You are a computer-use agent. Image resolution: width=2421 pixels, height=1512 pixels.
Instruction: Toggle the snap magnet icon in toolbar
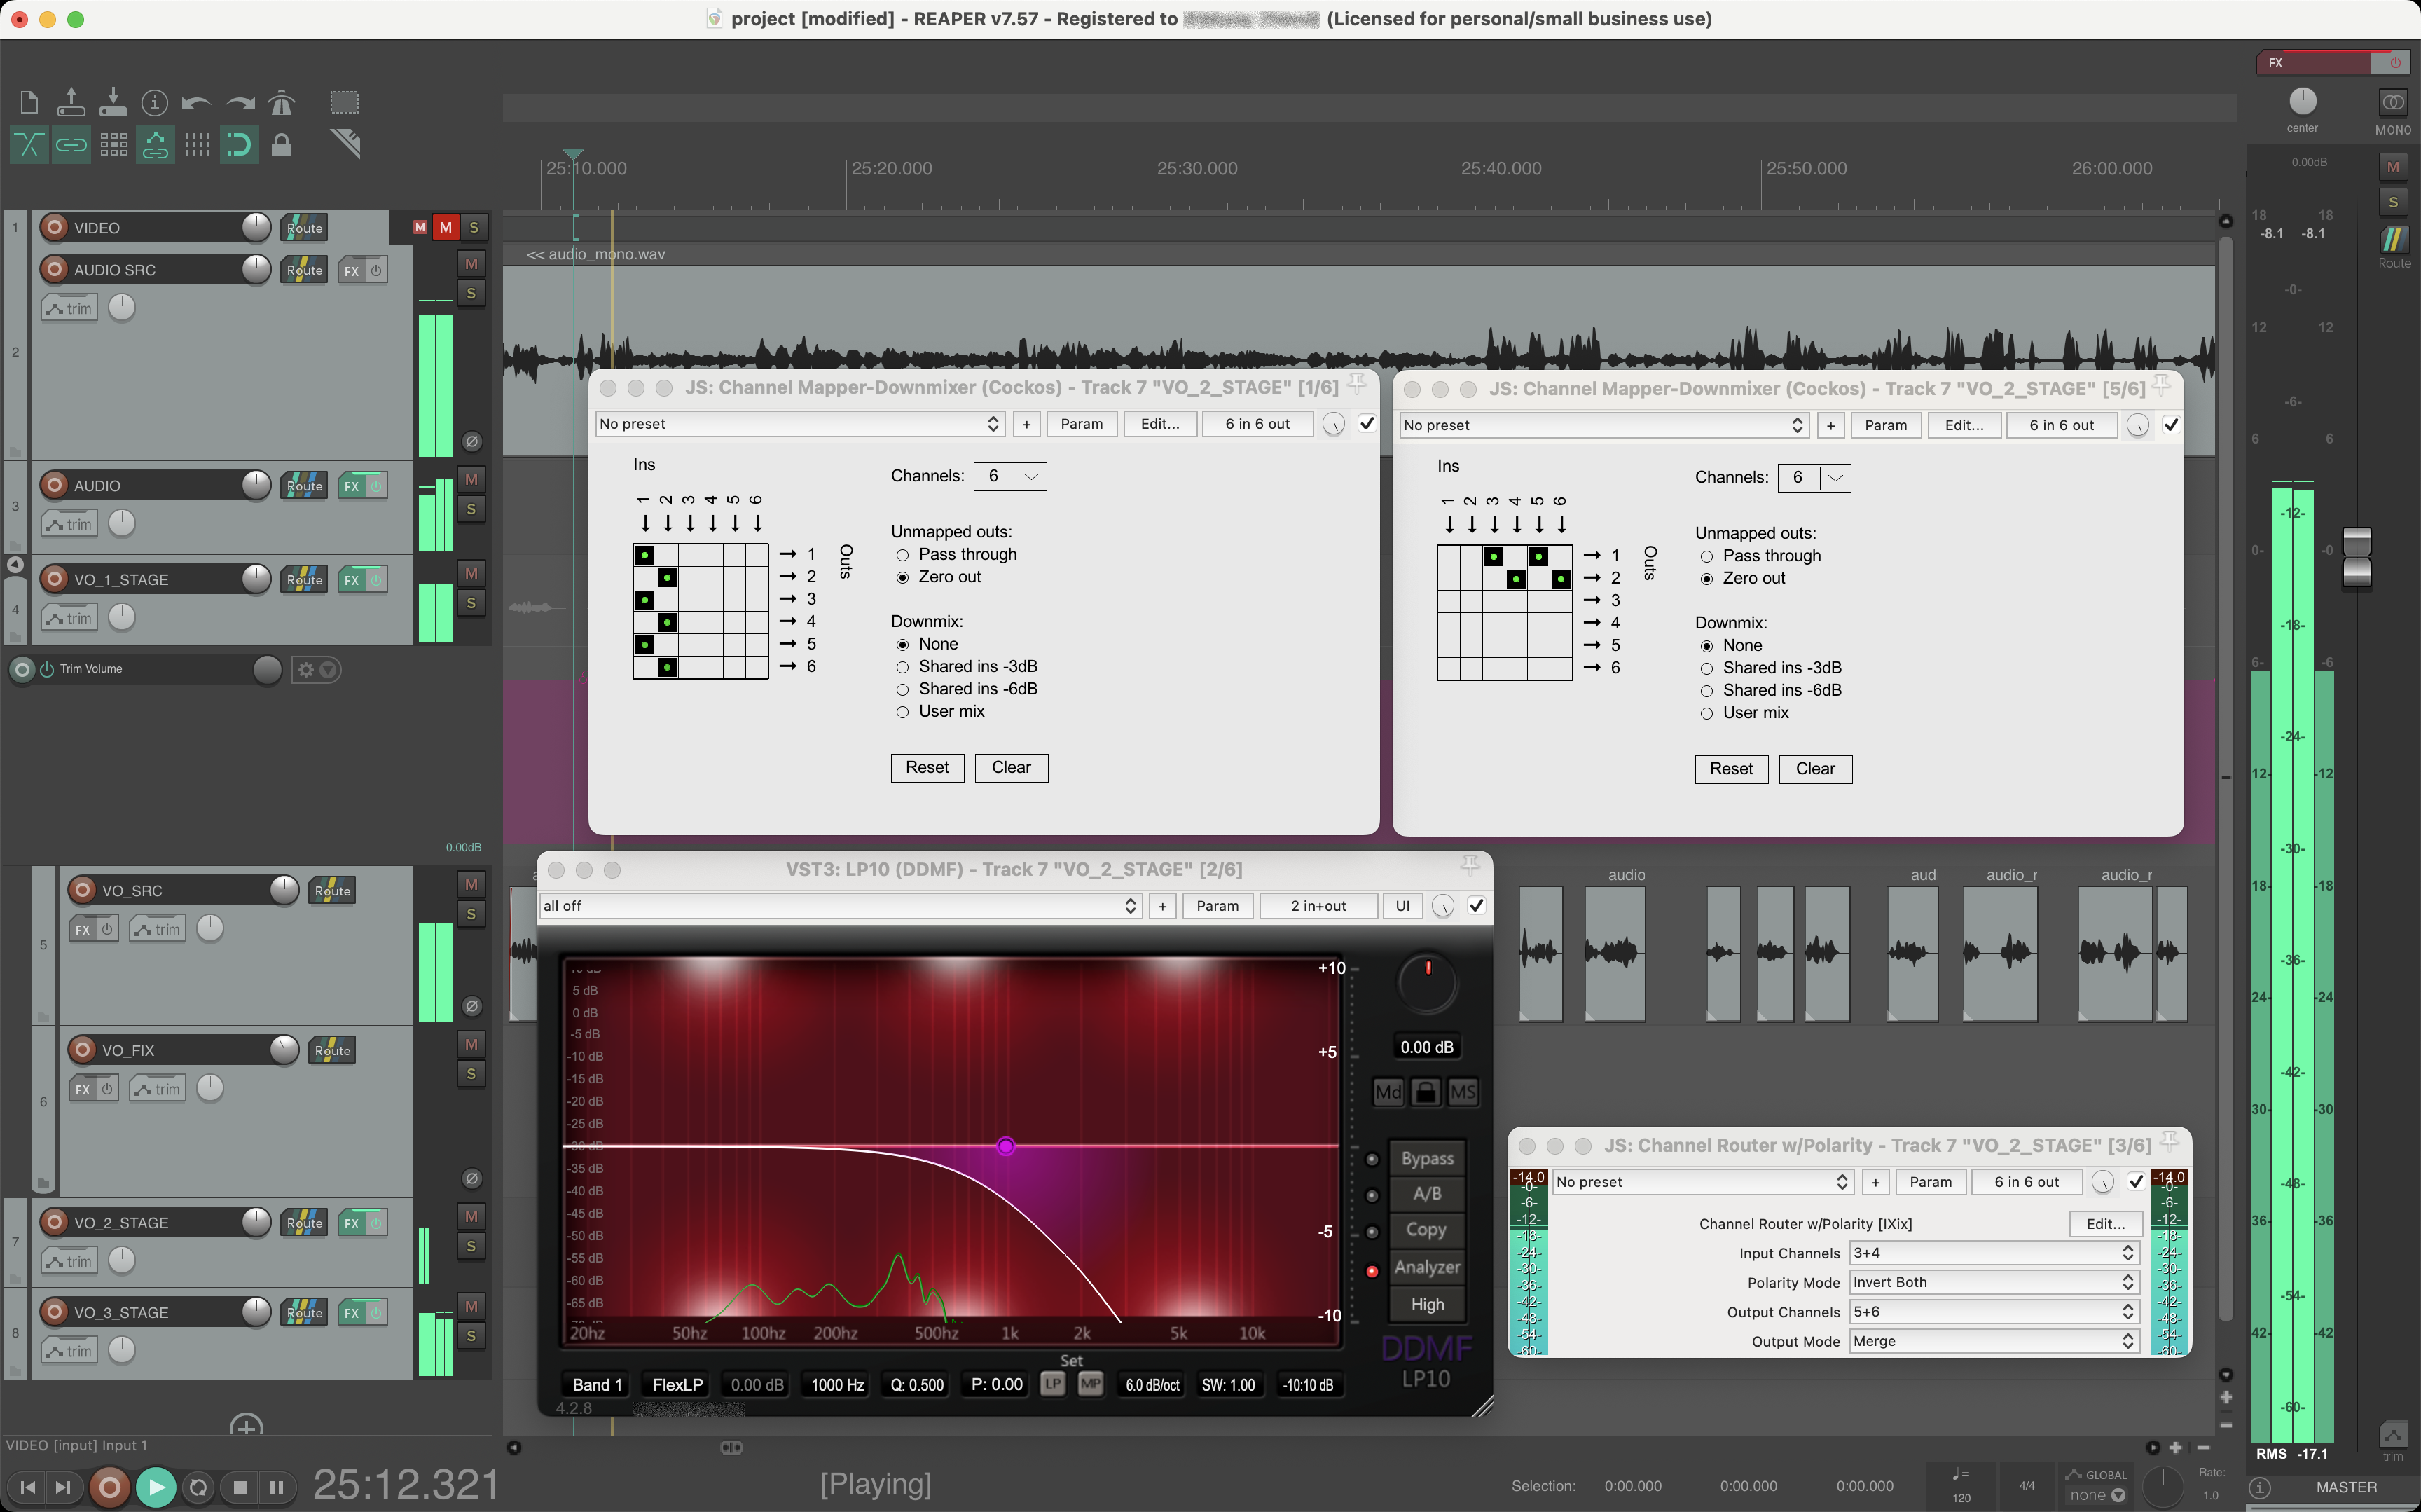[x=239, y=145]
